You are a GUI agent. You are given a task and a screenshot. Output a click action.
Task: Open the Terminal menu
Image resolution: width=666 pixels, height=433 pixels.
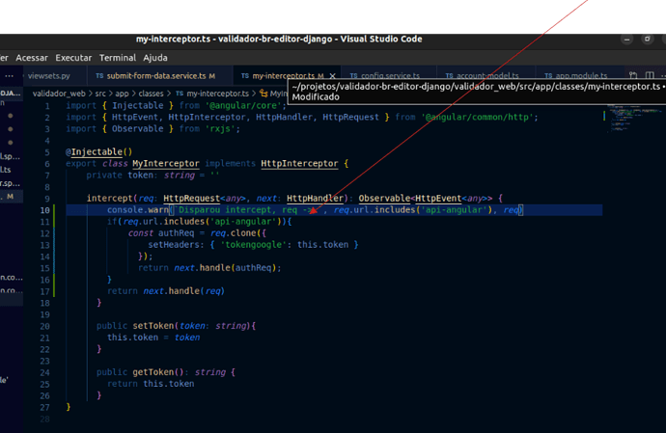118,58
